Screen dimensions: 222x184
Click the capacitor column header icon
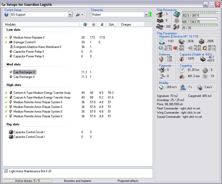[102, 24]
